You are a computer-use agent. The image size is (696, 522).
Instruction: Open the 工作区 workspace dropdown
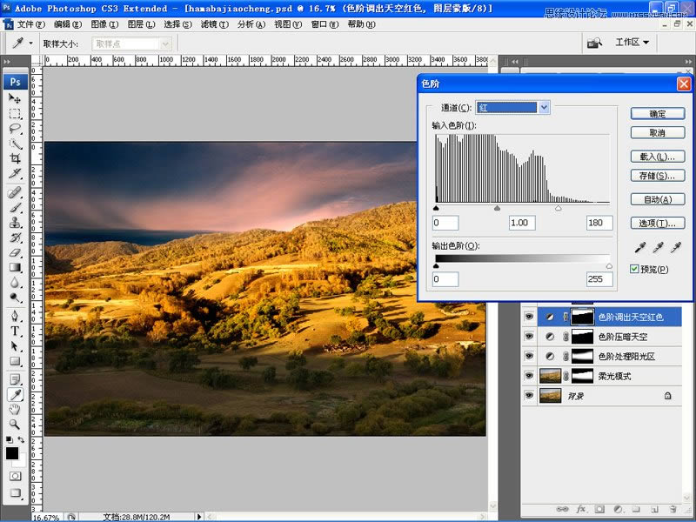pyautogui.click(x=632, y=42)
